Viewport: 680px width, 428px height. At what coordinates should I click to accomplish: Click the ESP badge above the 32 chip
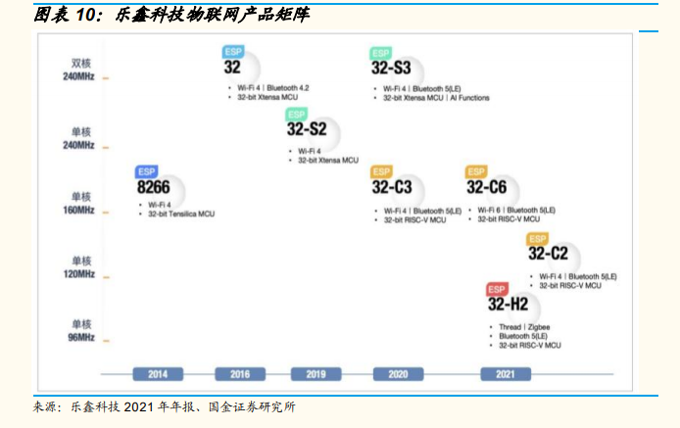tap(233, 52)
